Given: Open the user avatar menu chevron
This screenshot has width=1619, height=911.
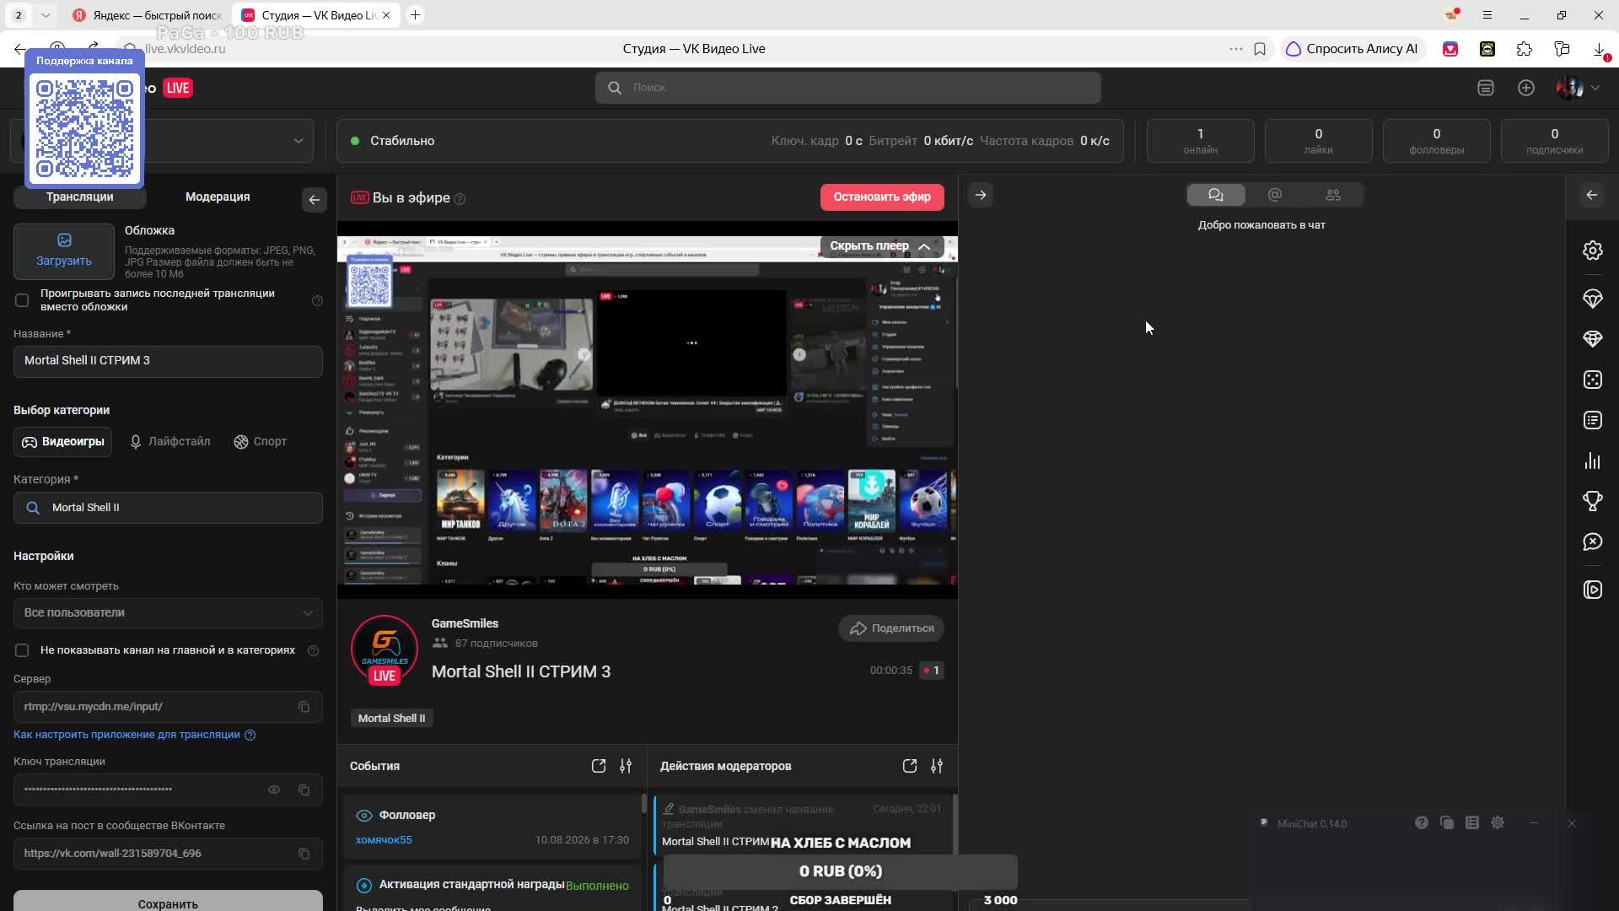Looking at the screenshot, I should 1595,88.
